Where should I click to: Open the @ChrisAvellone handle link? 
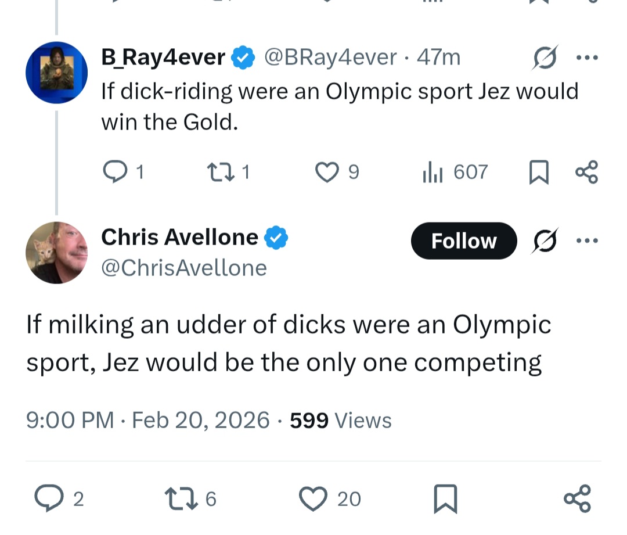coord(184,268)
